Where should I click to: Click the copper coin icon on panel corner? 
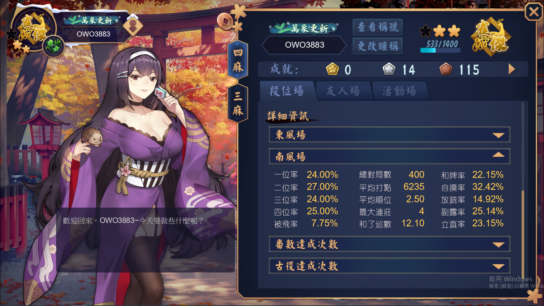click(x=225, y=21)
